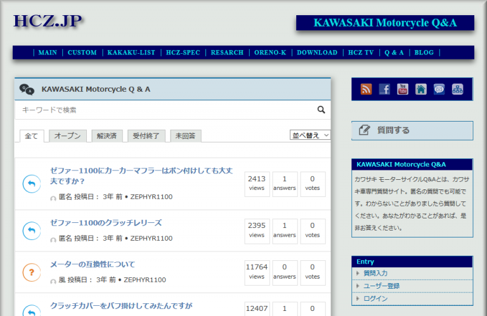This screenshot has width=487, height=316.
Task: Click 1 answers box of カーカーマフラー question
Action: 285,184
